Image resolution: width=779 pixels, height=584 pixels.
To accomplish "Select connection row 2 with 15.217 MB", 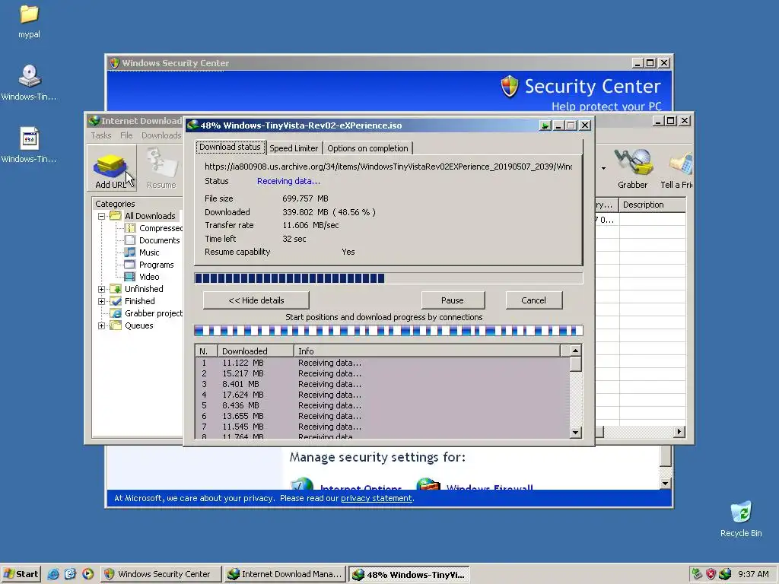I will point(383,373).
